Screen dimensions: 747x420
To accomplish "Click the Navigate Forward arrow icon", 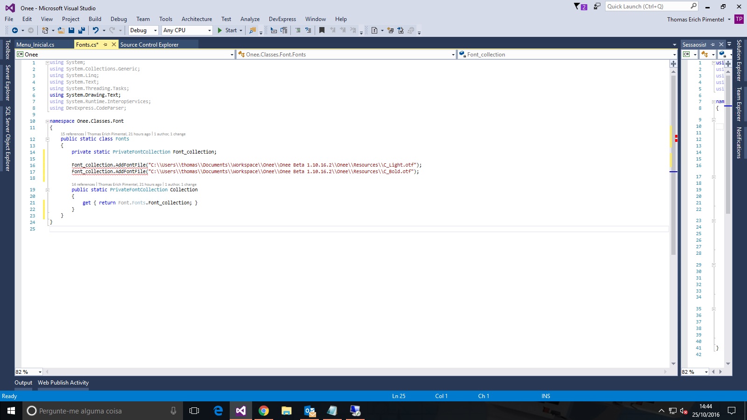I will (31, 30).
